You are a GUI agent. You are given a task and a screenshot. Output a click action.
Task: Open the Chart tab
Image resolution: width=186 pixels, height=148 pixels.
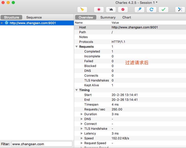pos(126,17)
